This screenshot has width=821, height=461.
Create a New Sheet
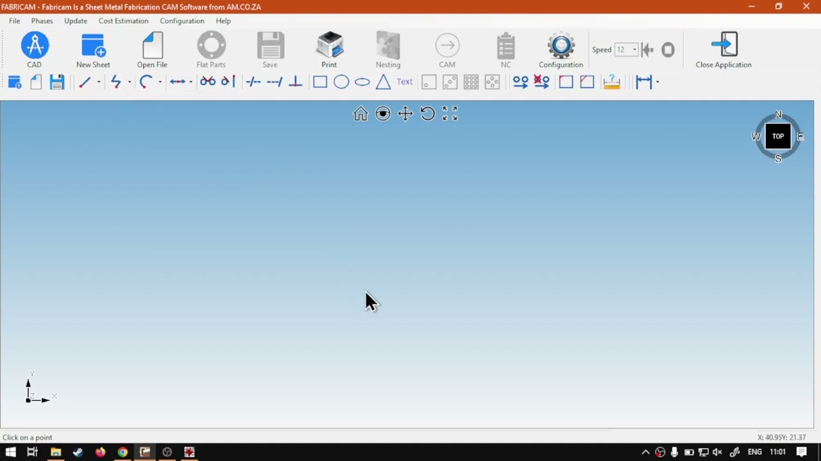click(x=93, y=50)
